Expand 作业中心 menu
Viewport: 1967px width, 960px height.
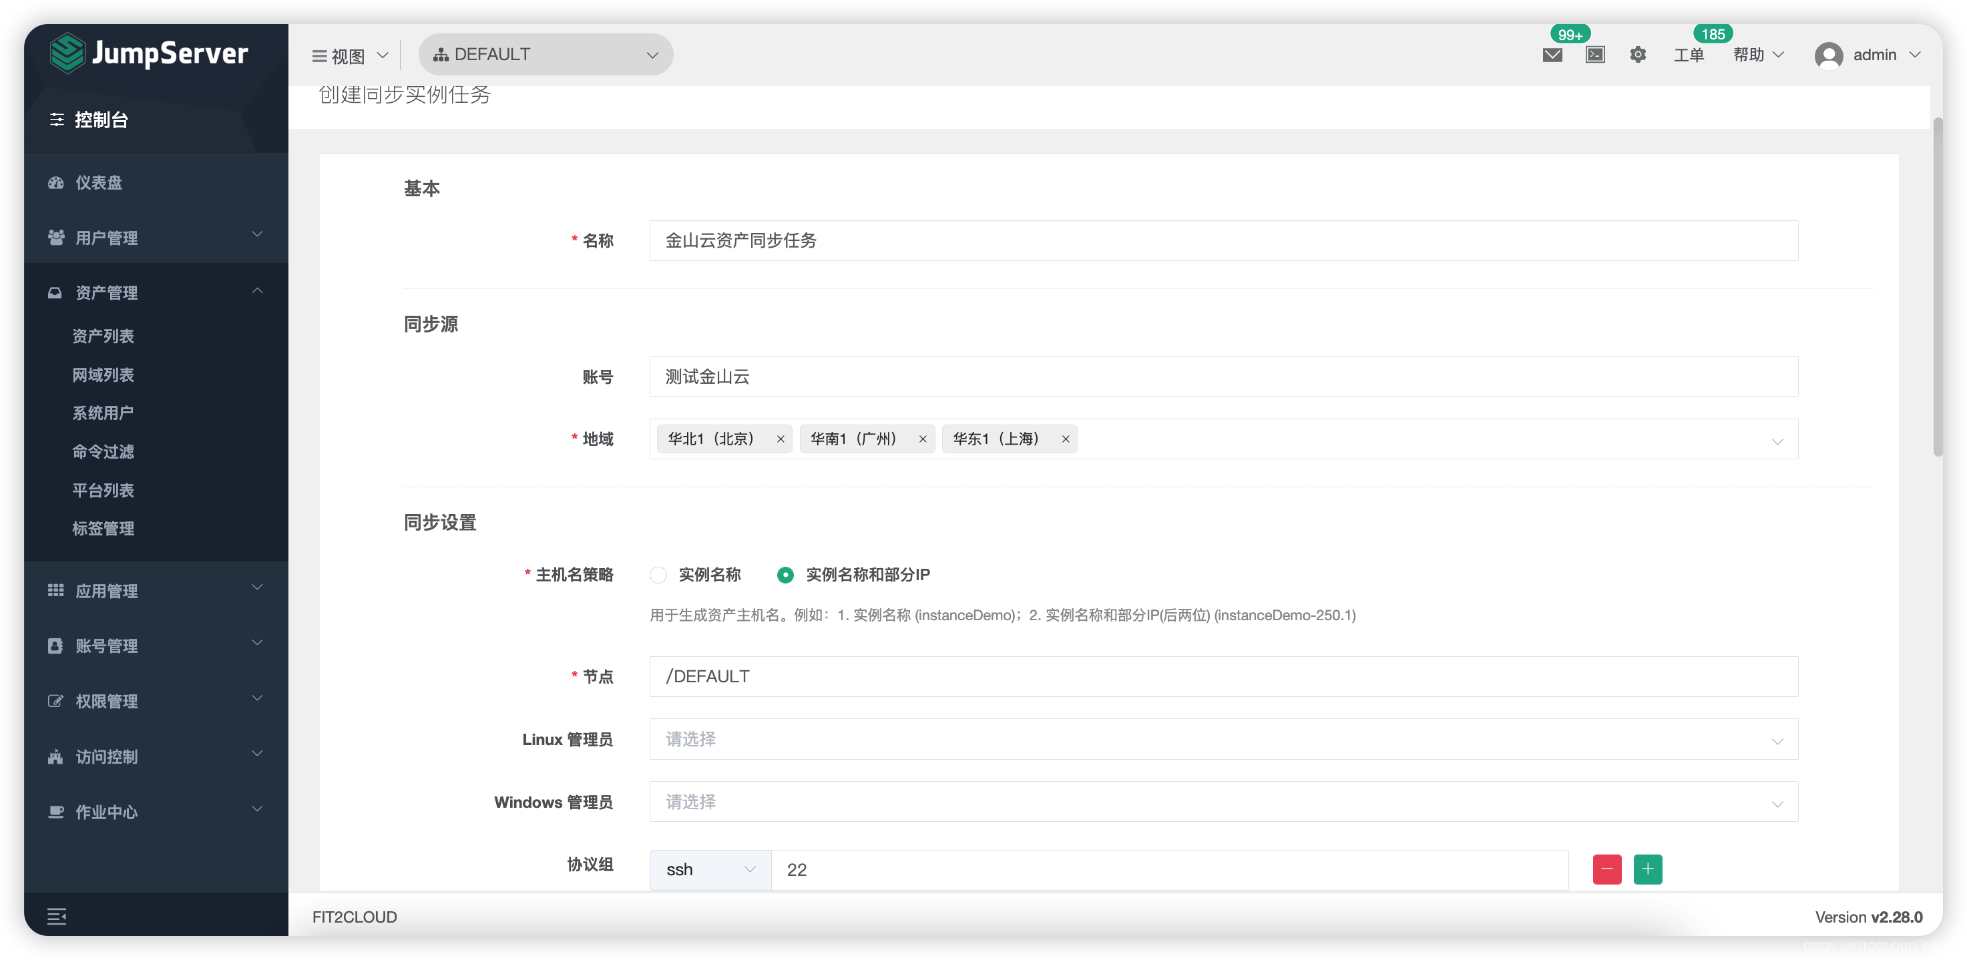(156, 812)
